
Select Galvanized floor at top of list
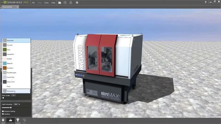[16, 40]
